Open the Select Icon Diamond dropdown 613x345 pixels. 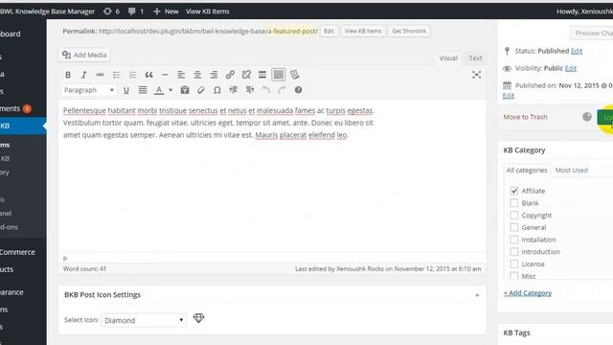[x=144, y=320]
